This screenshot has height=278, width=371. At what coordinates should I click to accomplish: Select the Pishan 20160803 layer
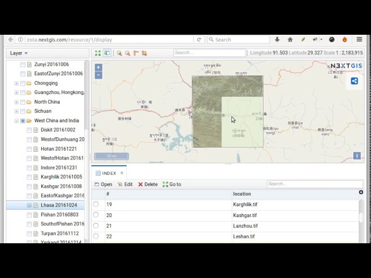point(59,215)
